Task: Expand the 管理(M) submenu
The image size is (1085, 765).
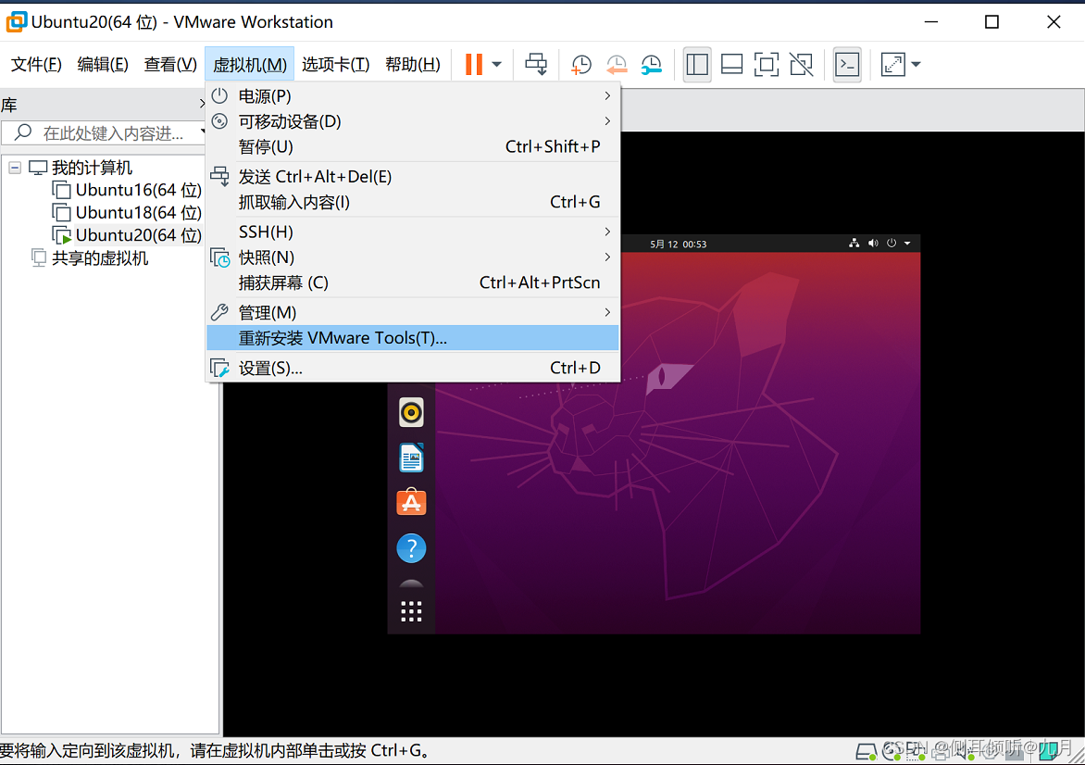Action: (x=412, y=312)
